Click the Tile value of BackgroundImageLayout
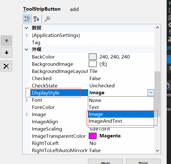Viewport: 171px width, 164px height. [x=93, y=71]
